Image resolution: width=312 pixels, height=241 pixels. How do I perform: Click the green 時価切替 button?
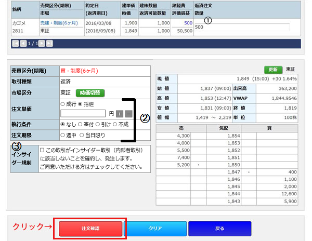[90, 93]
